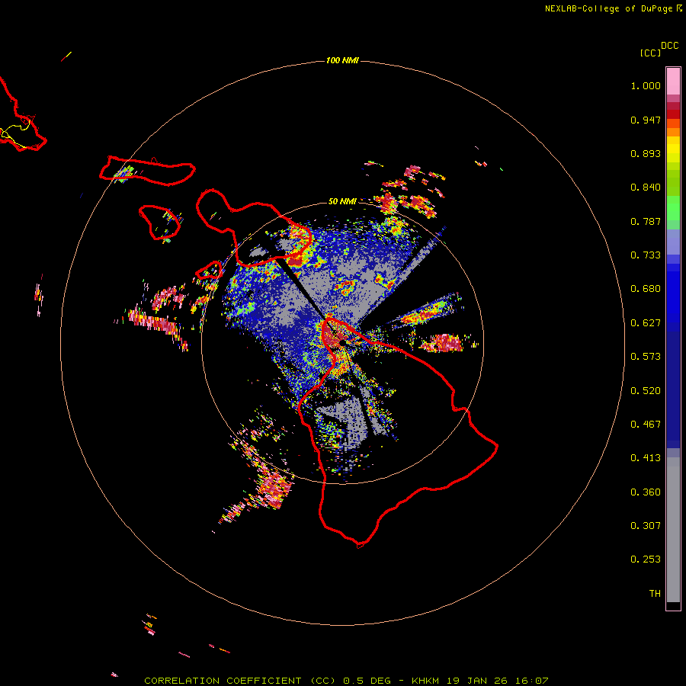Click the gray segment of the color bar
The width and height of the screenshot is (686, 686).
(673, 530)
